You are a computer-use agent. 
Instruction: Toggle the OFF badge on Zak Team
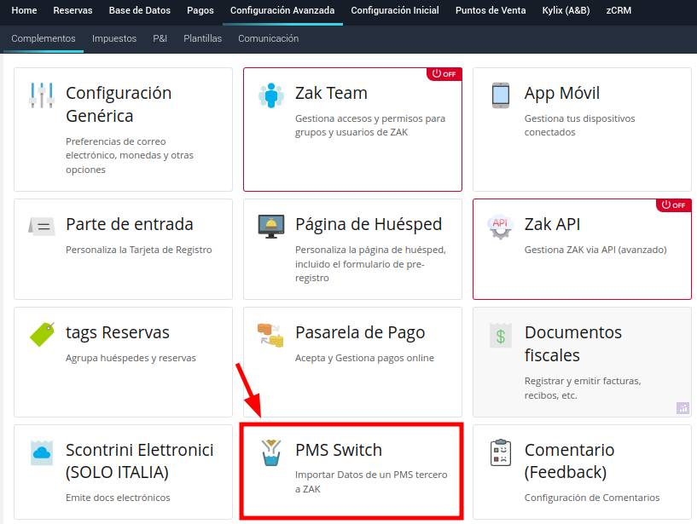pos(444,74)
